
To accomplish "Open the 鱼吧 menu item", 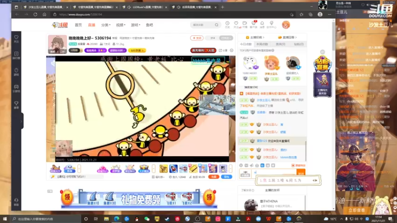I will [x=149, y=25].
